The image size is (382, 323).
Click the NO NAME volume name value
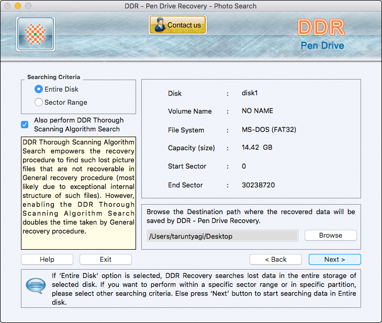pos(257,110)
